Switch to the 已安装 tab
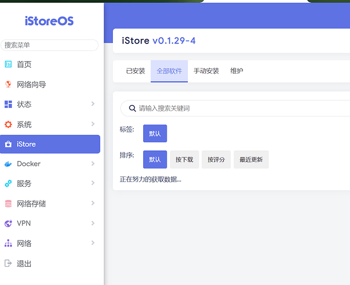The height and width of the screenshot is (285, 350). (x=136, y=71)
